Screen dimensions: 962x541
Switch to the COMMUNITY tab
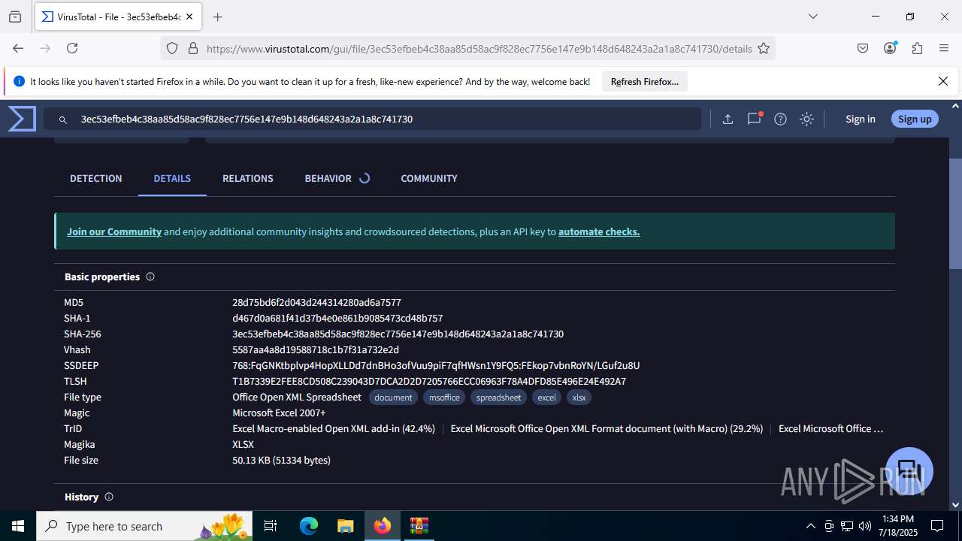[429, 178]
